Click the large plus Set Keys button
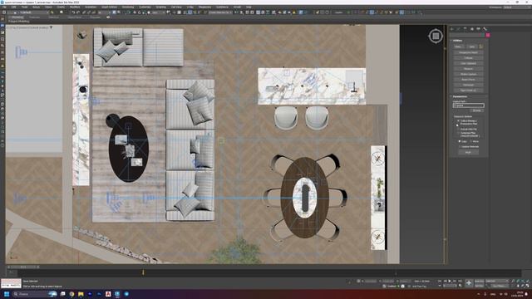 [x=469, y=282]
